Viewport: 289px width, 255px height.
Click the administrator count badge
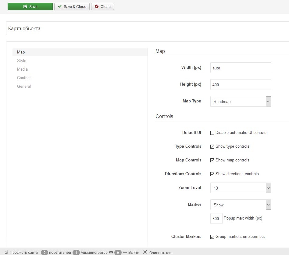[76, 253]
